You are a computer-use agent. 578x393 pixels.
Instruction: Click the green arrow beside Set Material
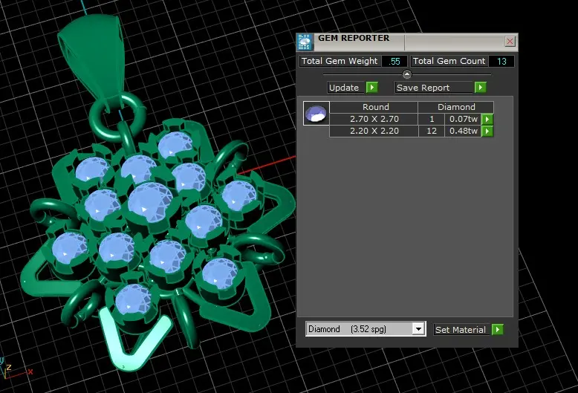(498, 329)
